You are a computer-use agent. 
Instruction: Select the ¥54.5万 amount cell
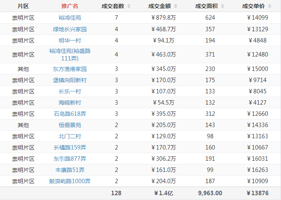pyautogui.click(x=163, y=103)
